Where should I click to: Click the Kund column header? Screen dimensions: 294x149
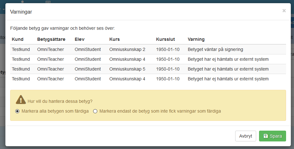pos(18,40)
